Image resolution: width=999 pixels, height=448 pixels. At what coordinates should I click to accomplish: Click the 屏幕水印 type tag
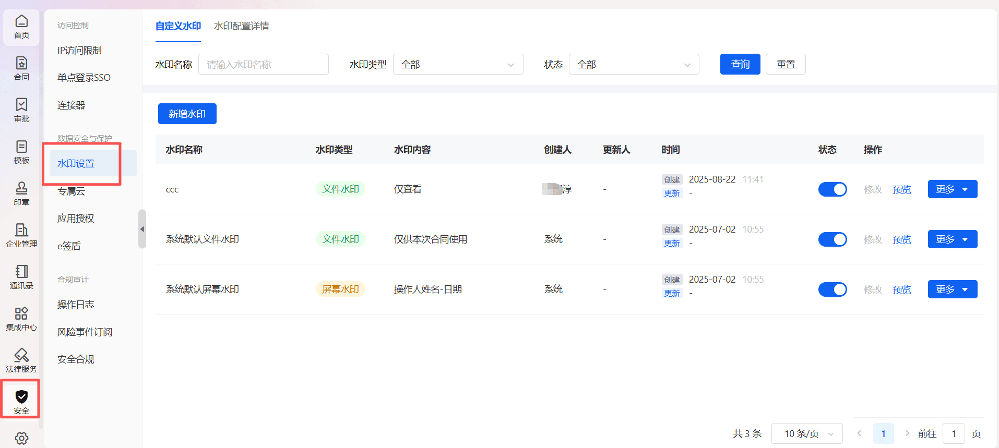pyautogui.click(x=340, y=289)
